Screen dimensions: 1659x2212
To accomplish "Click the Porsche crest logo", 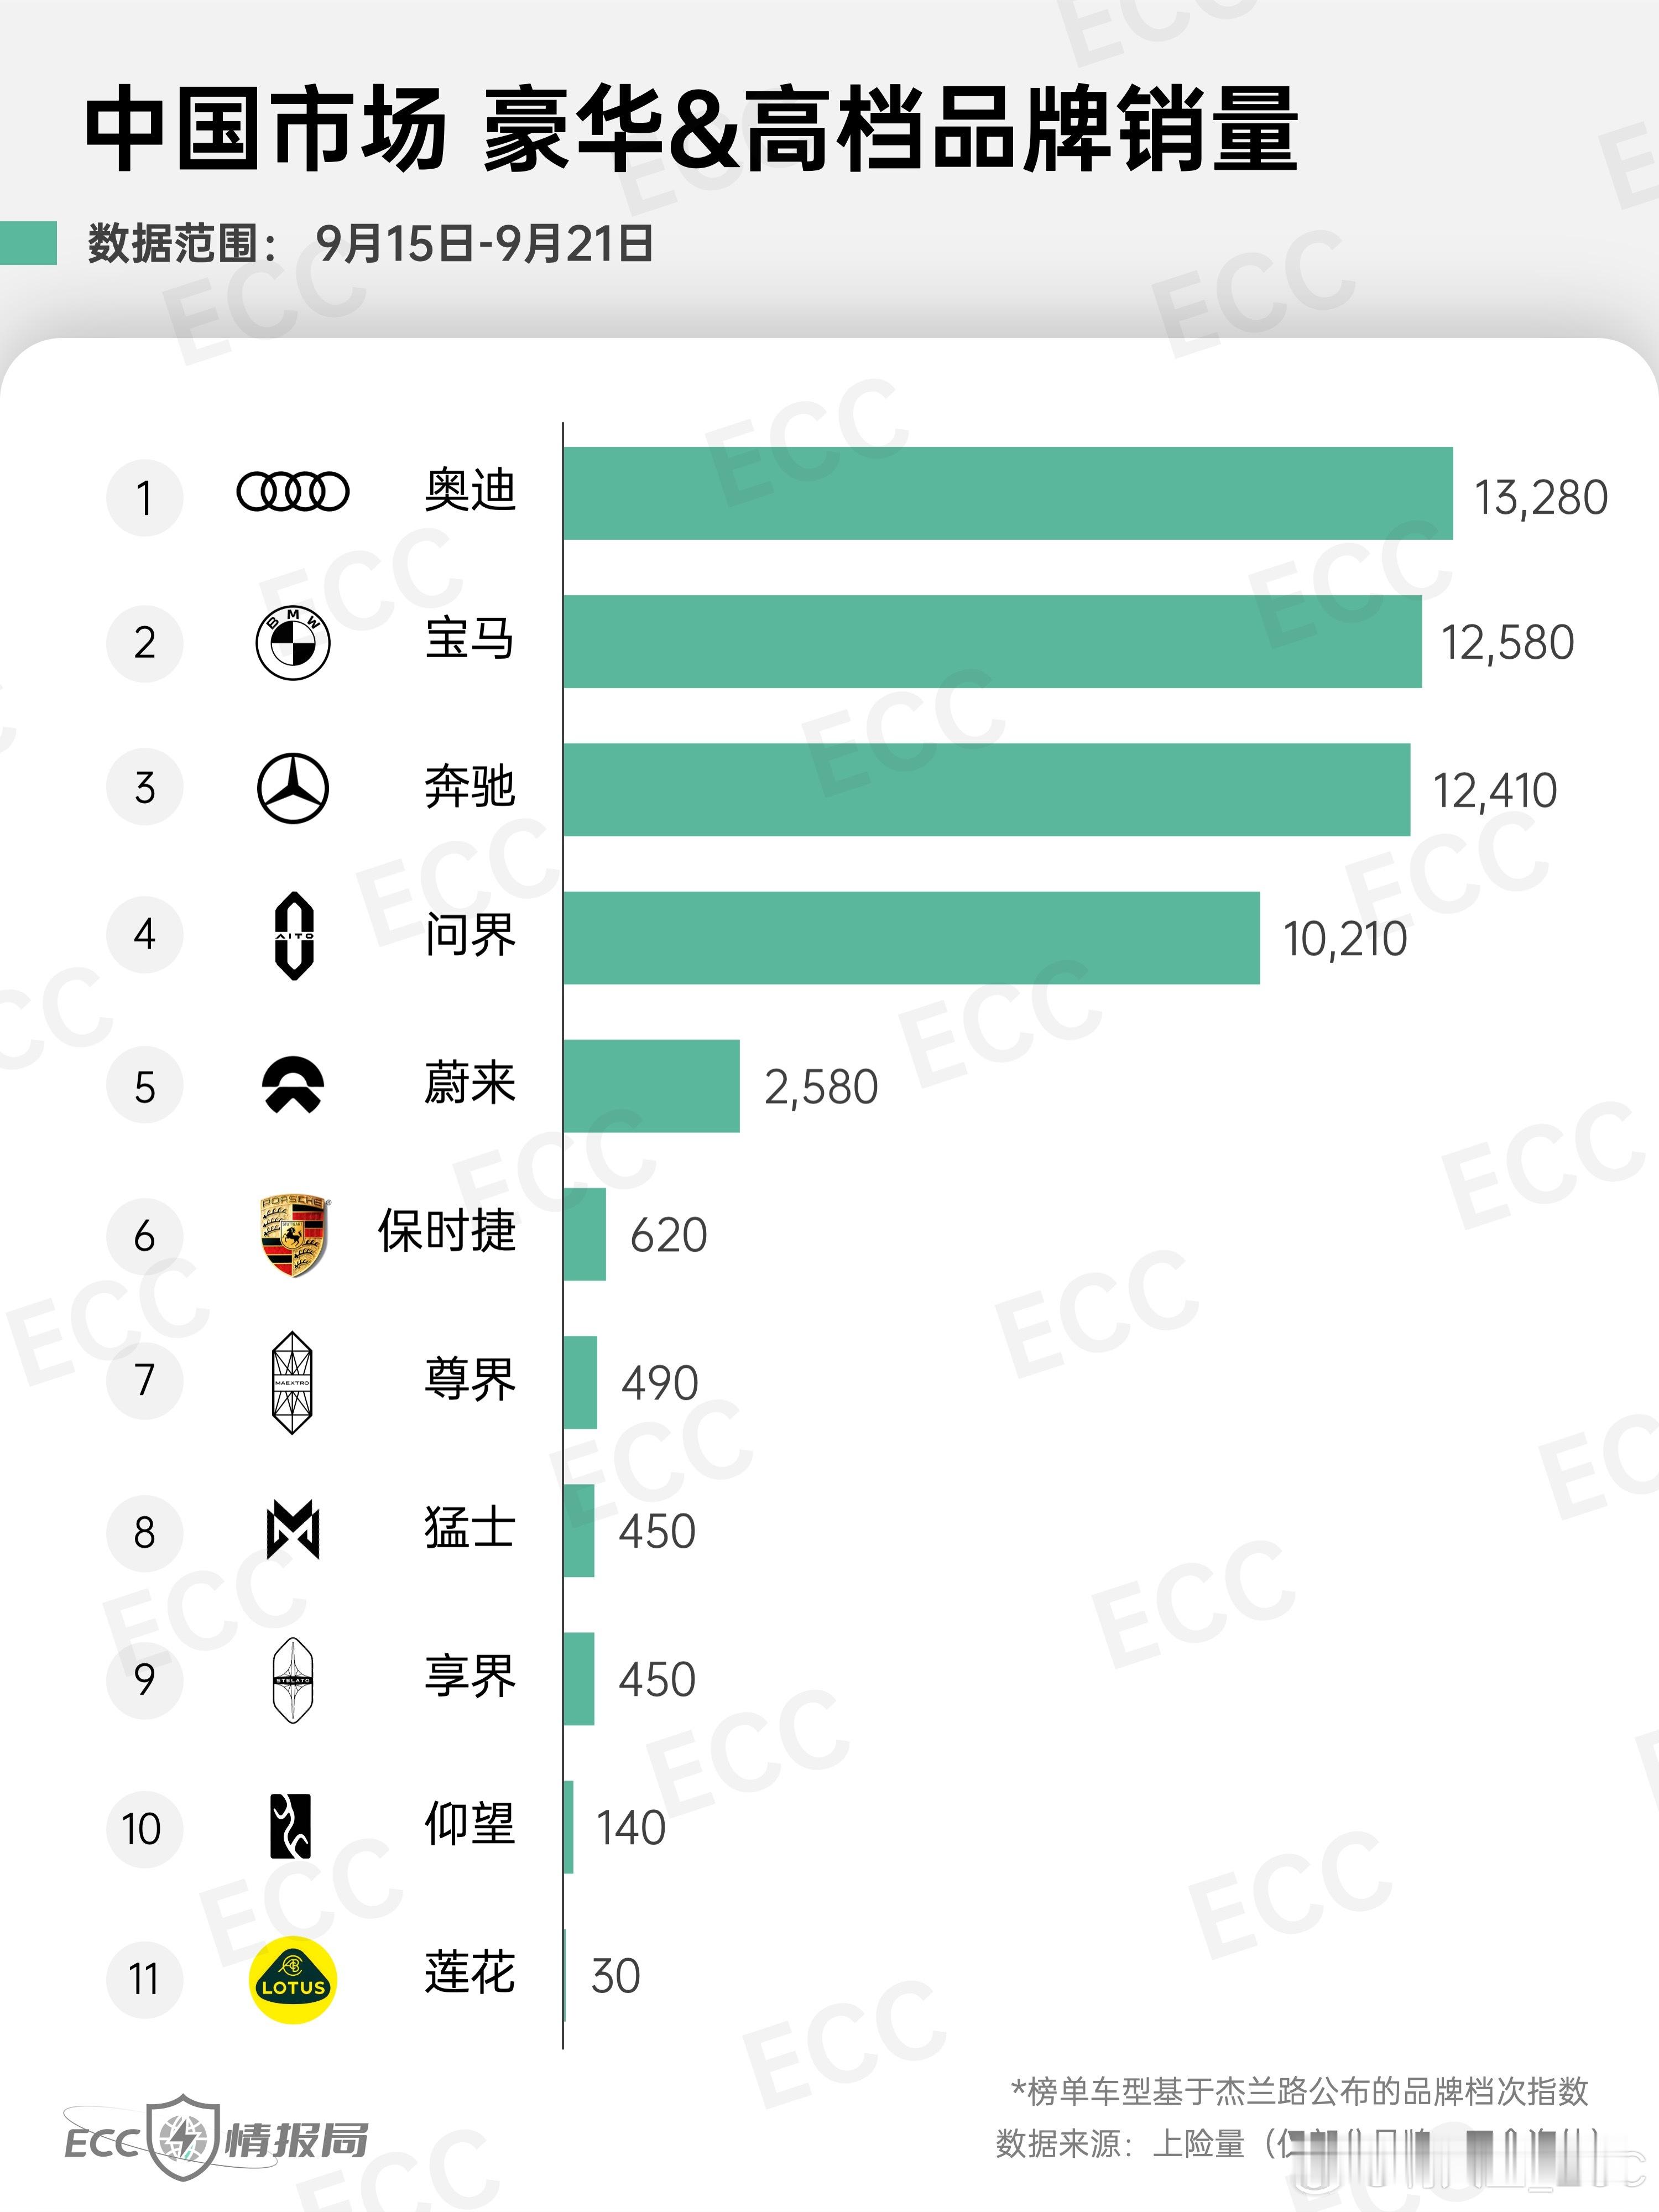I will pos(293,1235).
